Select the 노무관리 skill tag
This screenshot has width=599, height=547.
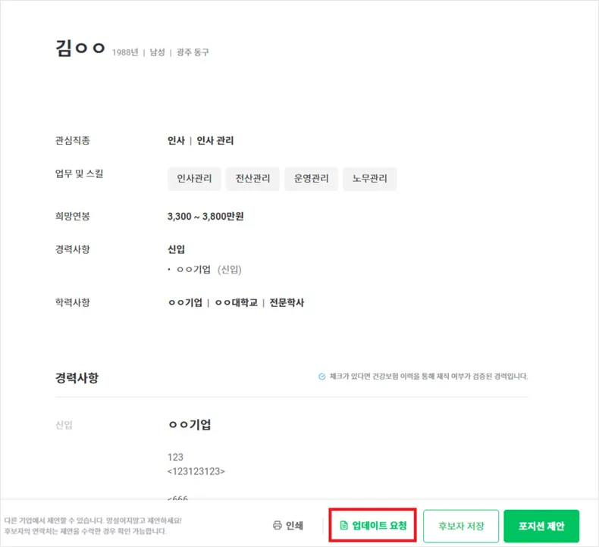click(x=369, y=179)
